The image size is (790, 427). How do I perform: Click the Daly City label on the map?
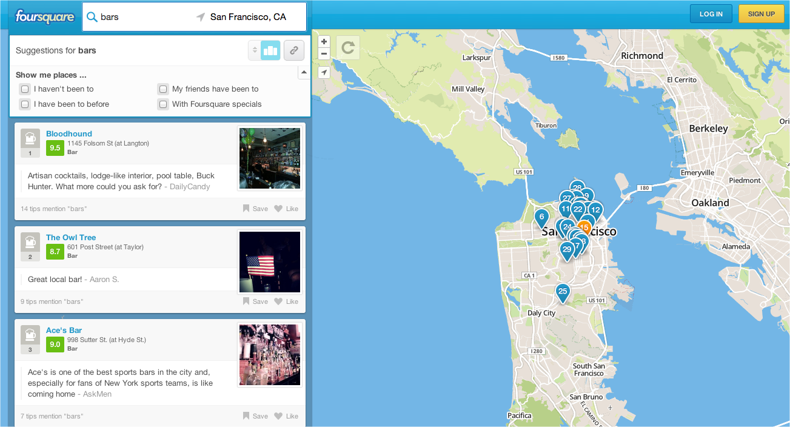point(541,313)
